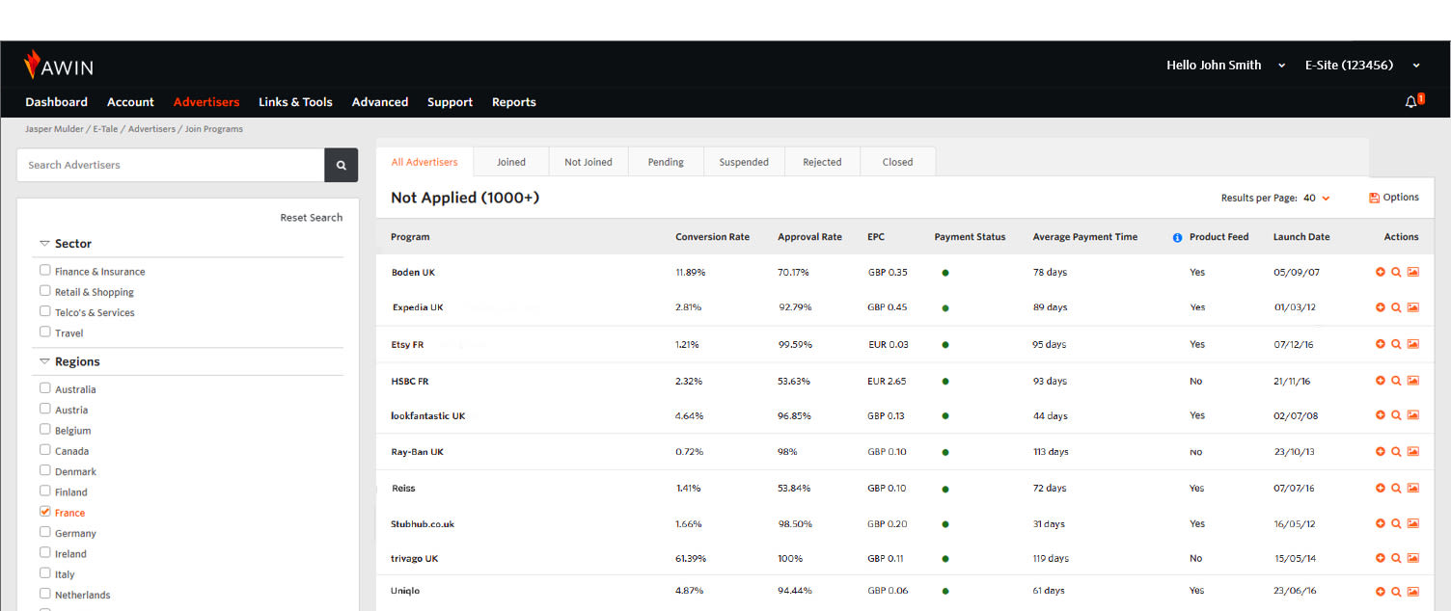This screenshot has width=1451, height=611.
Task: Check the Netherlands region checkbox
Action: click(45, 594)
